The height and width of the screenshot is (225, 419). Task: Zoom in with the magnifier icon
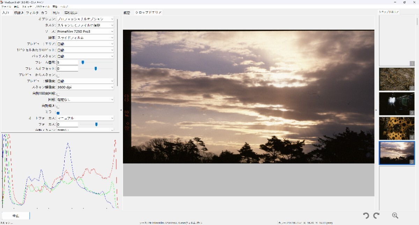pyautogui.click(x=395, y=216)
